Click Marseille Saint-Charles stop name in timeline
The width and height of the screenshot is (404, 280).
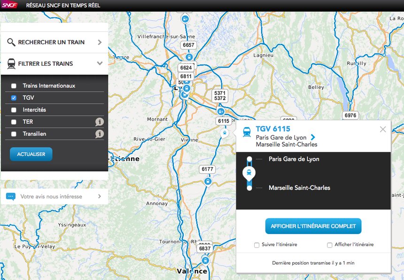point(299,188)
